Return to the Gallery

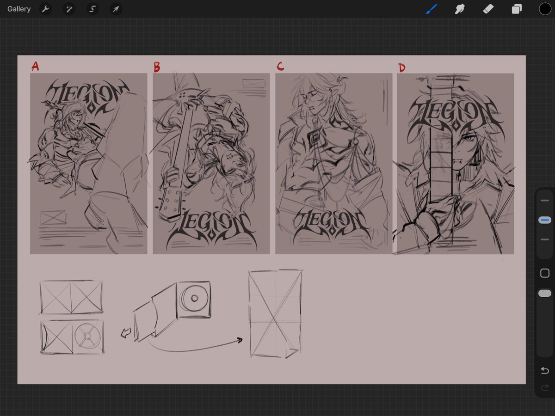click(19, 9)
